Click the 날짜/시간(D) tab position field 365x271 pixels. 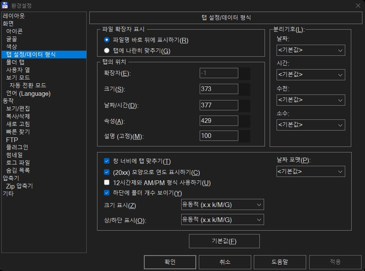tap(219, 105)
